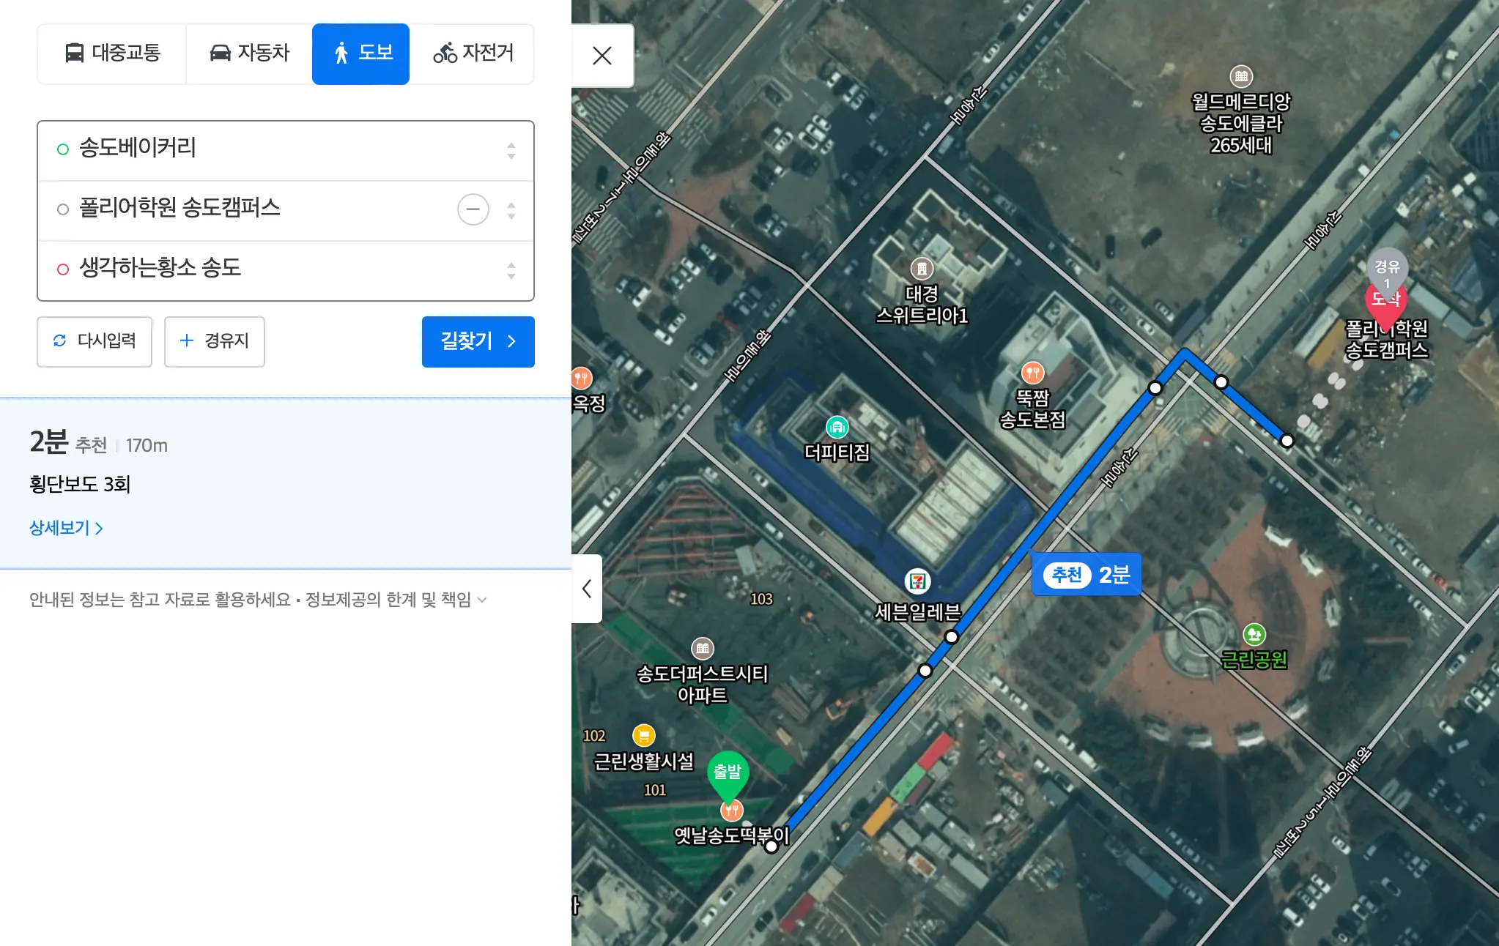Open the 대경 스위트리아1 building icon
The height and width of the screenshot is (946, 1499).
click(x=922, y=269)
